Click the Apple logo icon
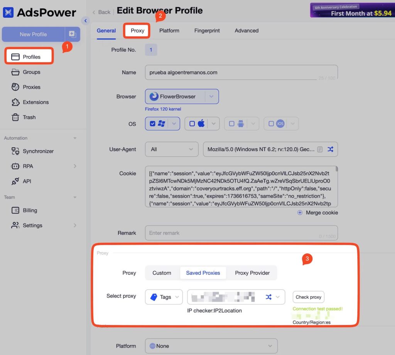This screenshot has height=355, width=395. [201, 123]
